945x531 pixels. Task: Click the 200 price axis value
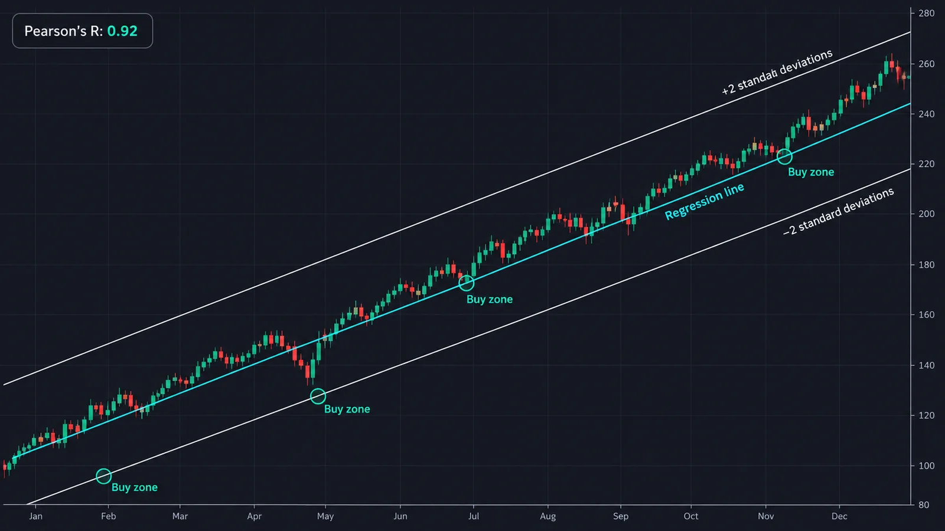927,214
